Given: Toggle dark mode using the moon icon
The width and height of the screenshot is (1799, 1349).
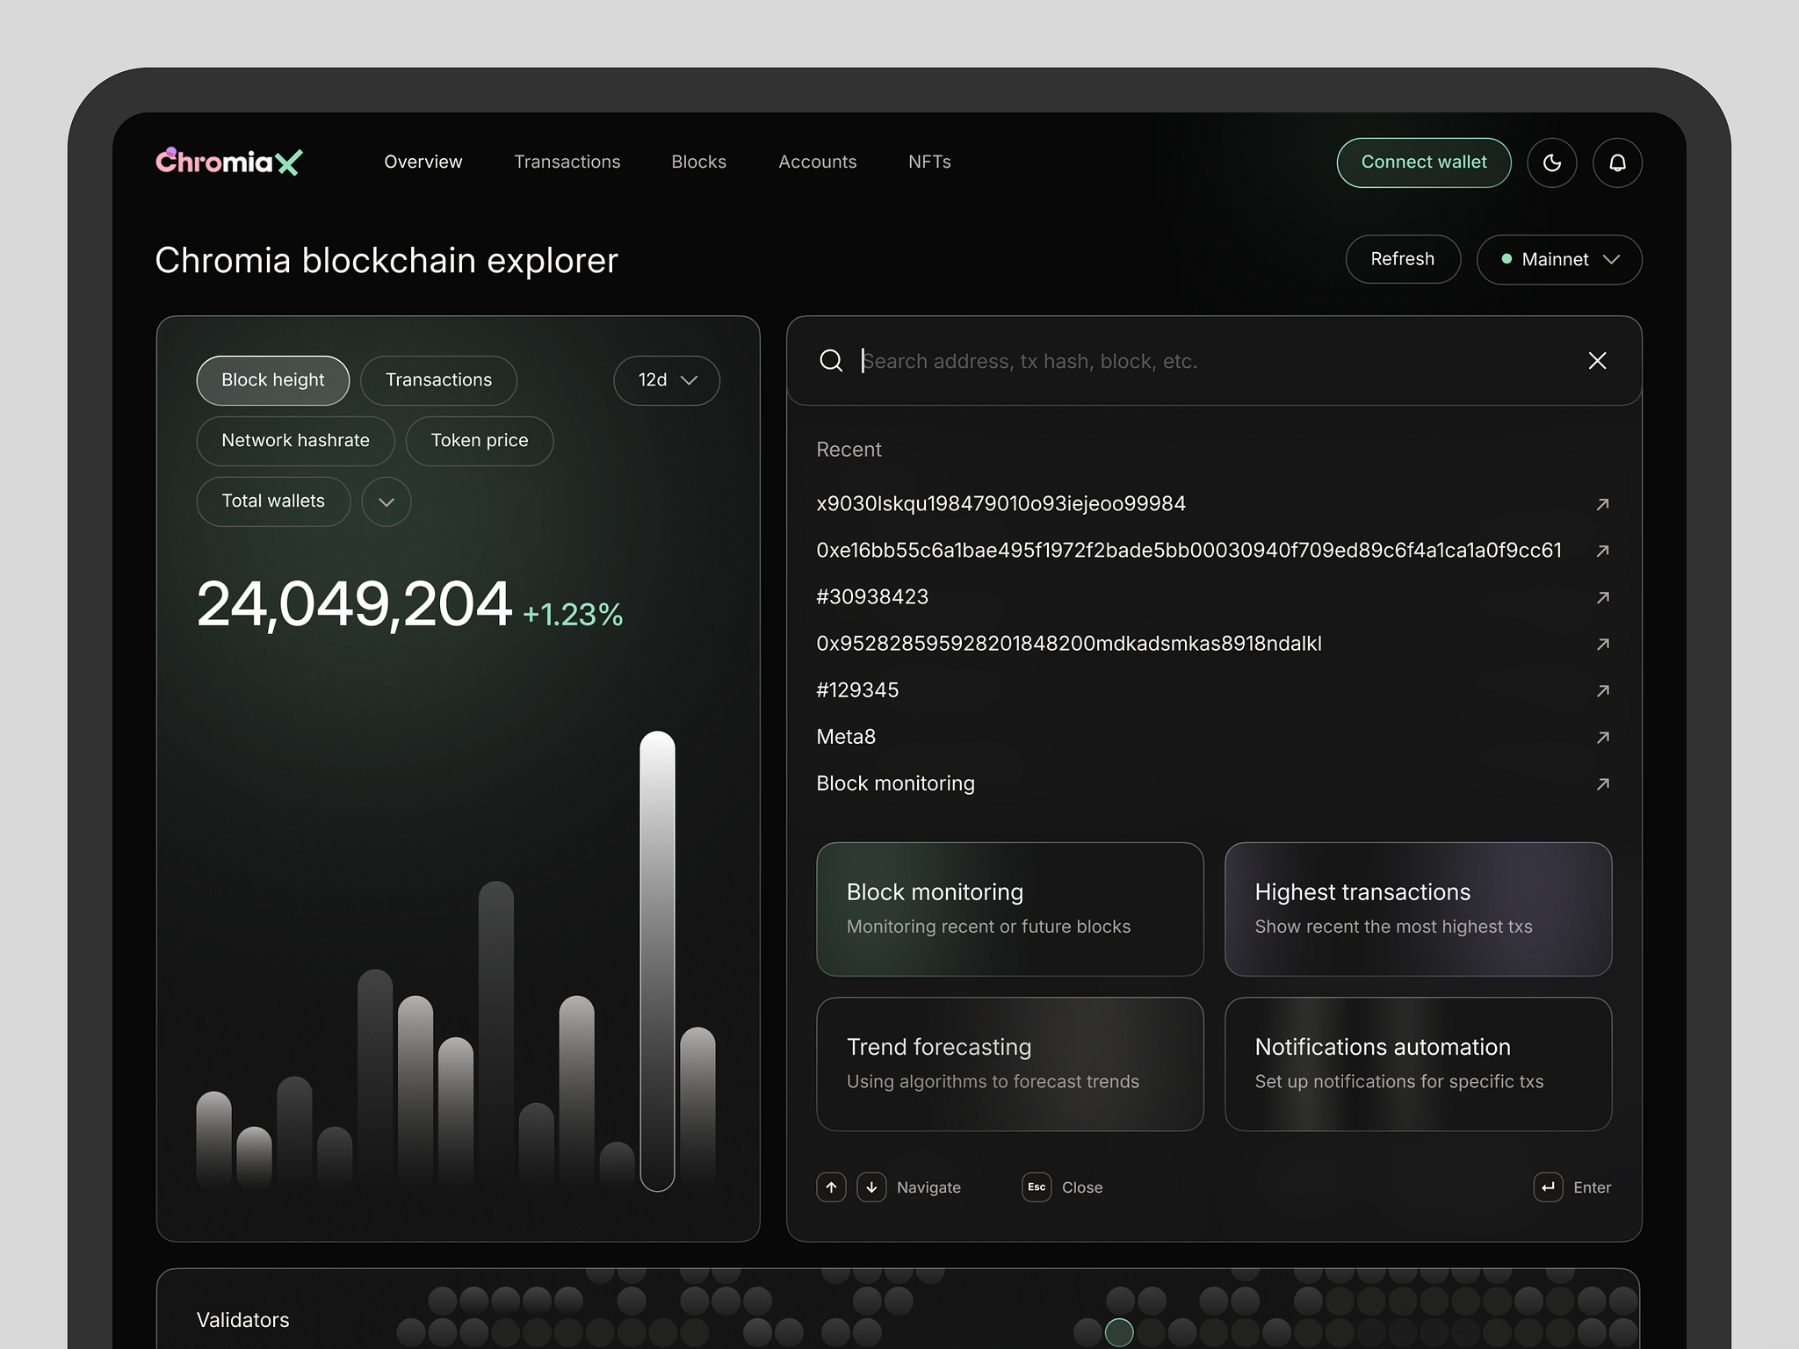Looking at the screenshot, I should [x=1551, y=162].
